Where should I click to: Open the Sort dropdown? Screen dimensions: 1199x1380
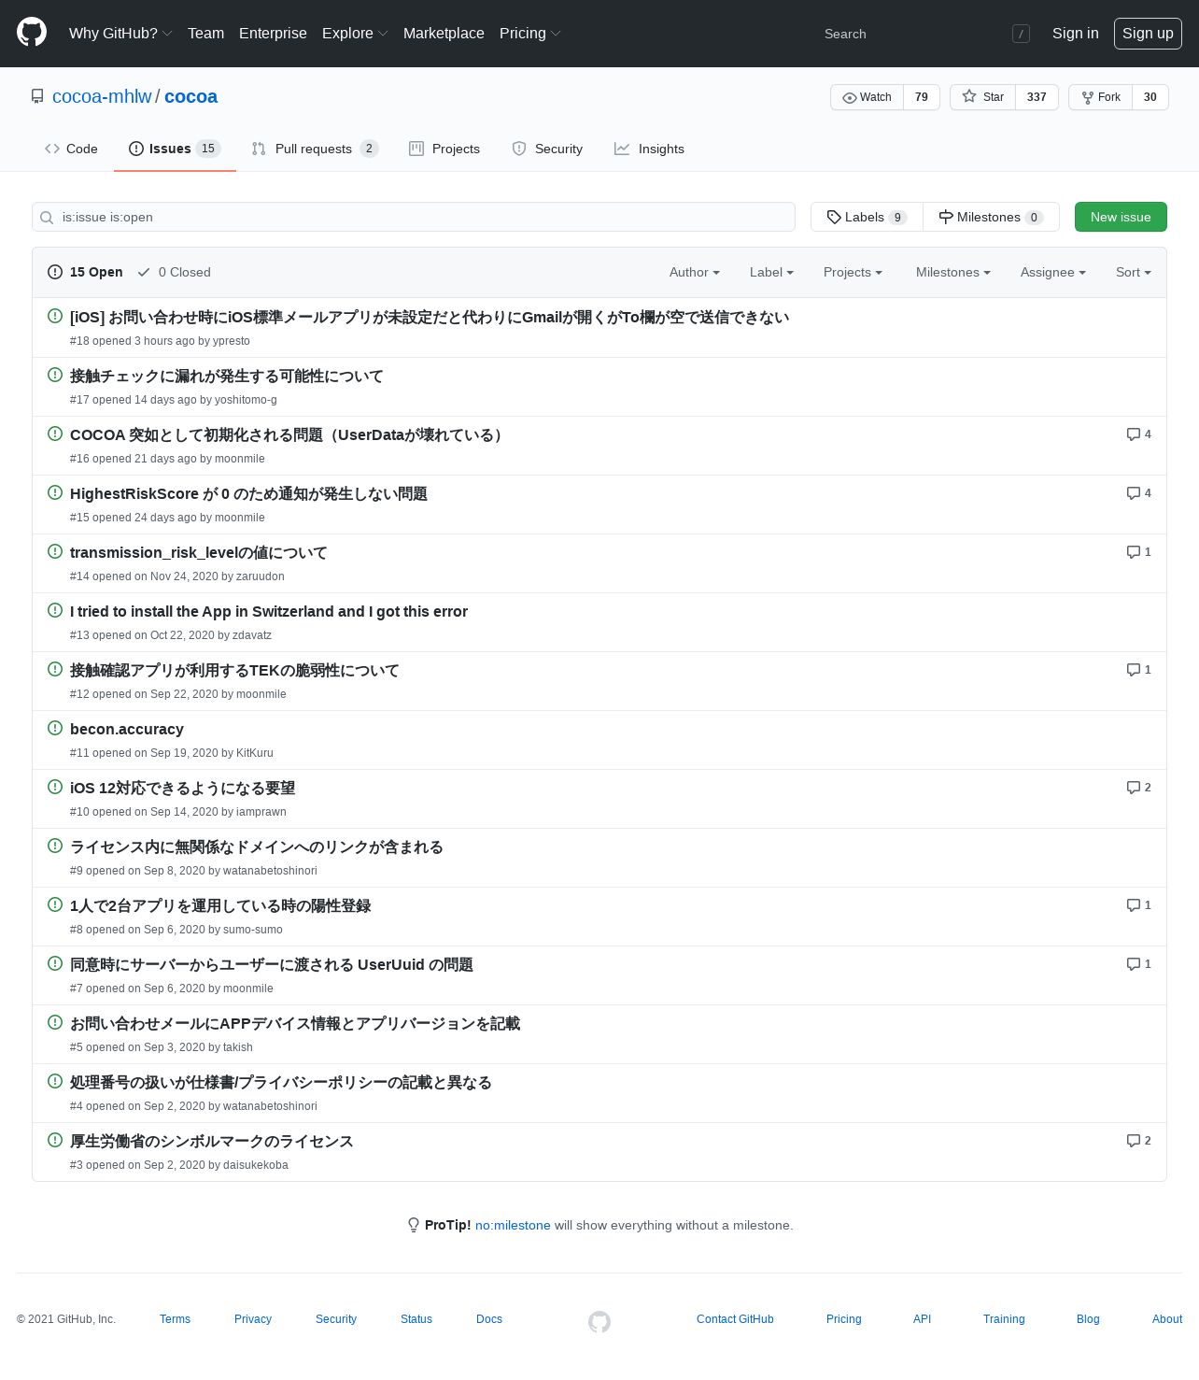[x=1133, y=273]
